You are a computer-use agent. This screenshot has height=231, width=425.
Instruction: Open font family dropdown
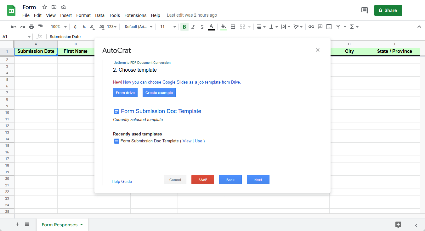(x=139, y=27)
